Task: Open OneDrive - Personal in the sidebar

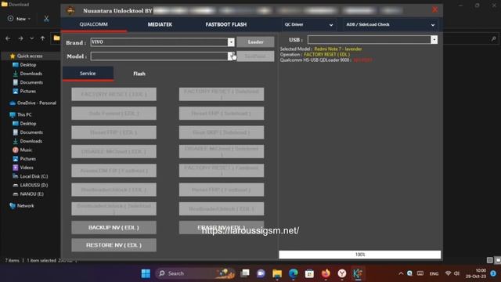Action: 33,103
